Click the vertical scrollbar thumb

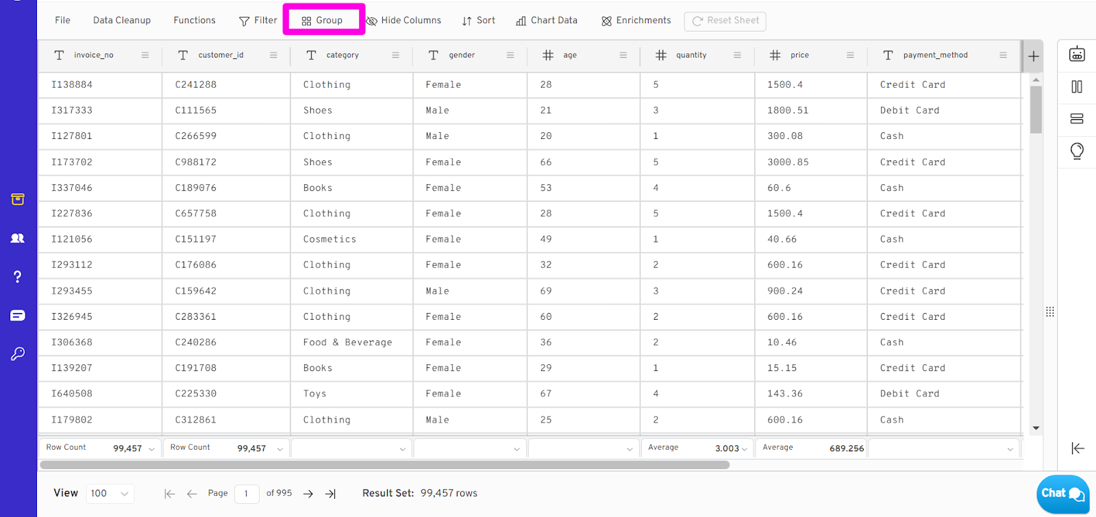1036,110
